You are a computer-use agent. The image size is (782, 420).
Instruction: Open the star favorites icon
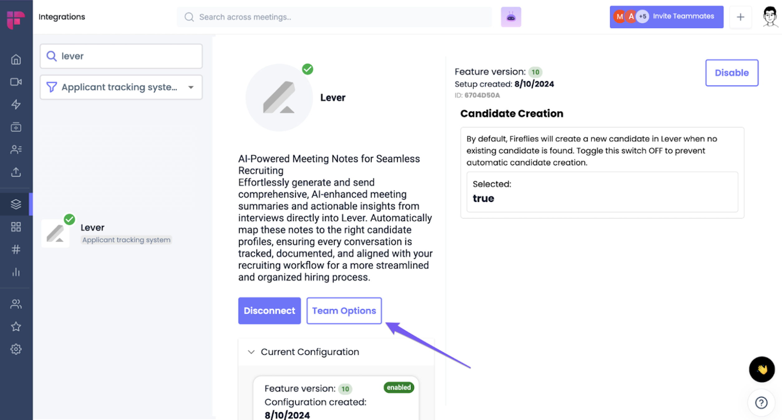click(x=16, y=326)
